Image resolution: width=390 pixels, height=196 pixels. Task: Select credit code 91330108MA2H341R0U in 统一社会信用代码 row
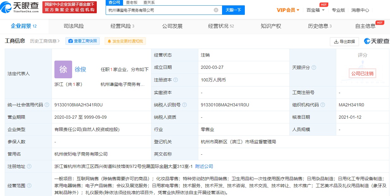[78, 105]
